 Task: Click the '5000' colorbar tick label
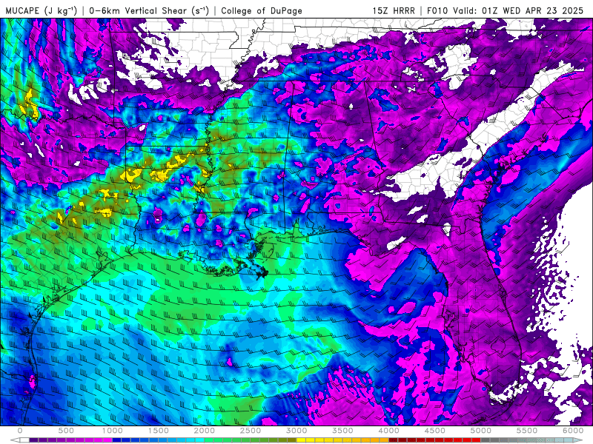(x=480, y=431)
